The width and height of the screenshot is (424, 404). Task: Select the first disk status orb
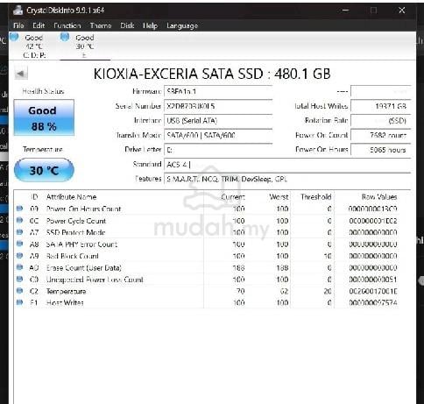14,37
